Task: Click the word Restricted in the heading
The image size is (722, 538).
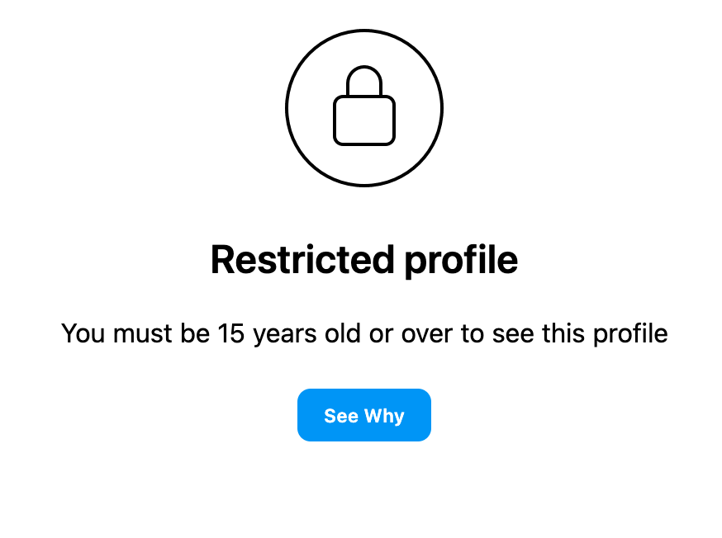Action: pos(302,260)
